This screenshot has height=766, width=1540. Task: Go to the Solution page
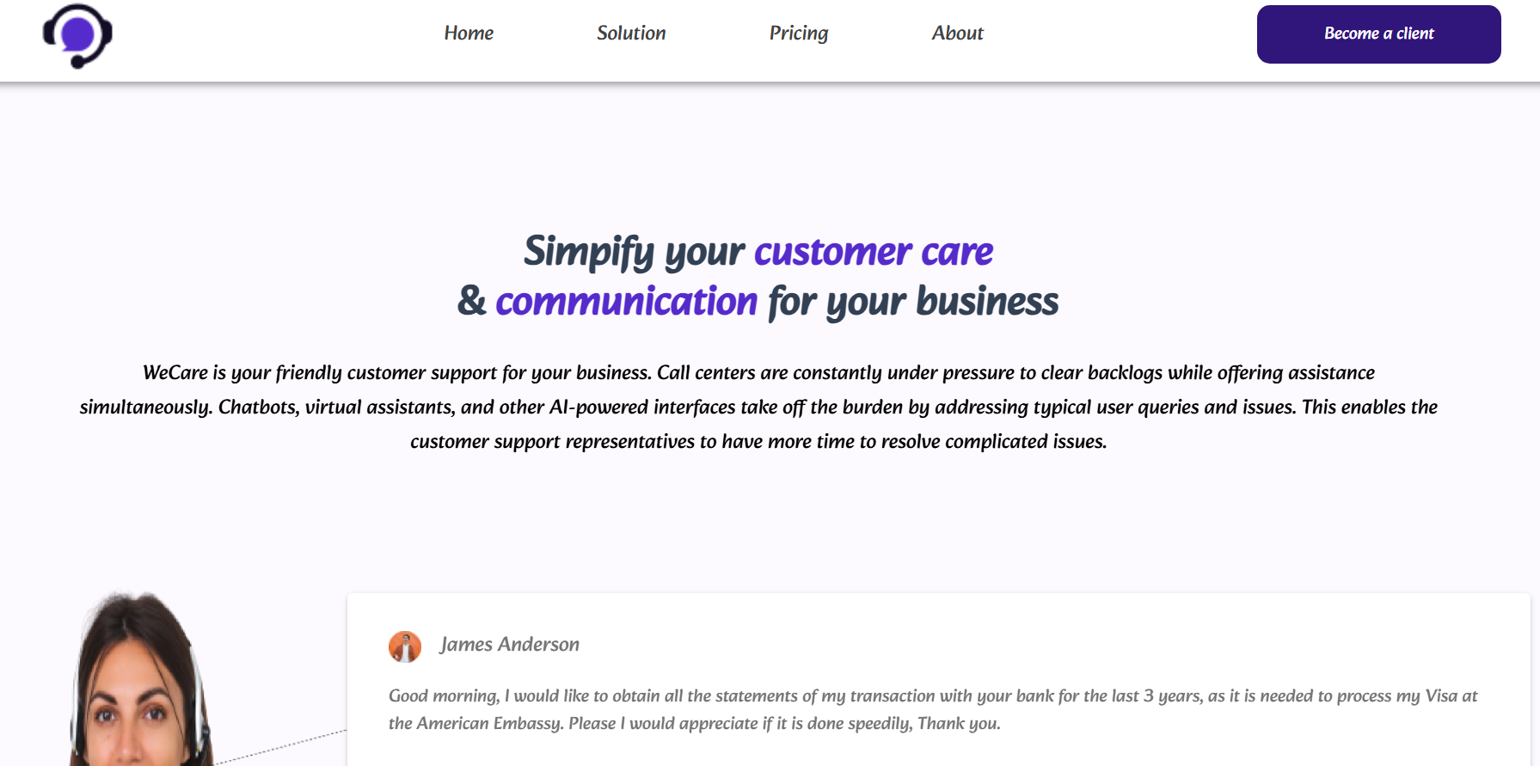(x=631, y=33)
